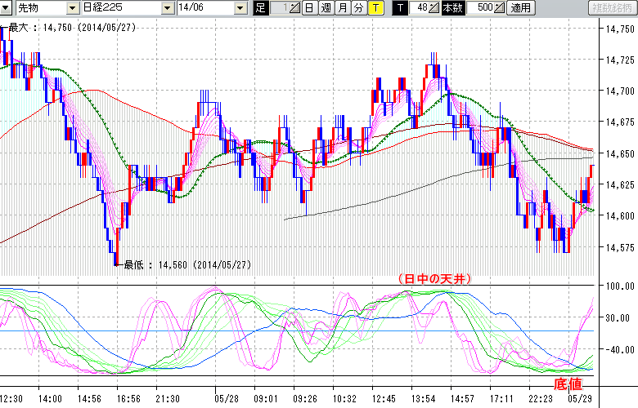Screen dimensions: 638x408
Task: Switch chart to monthly (月) candles
Action: 341,8
